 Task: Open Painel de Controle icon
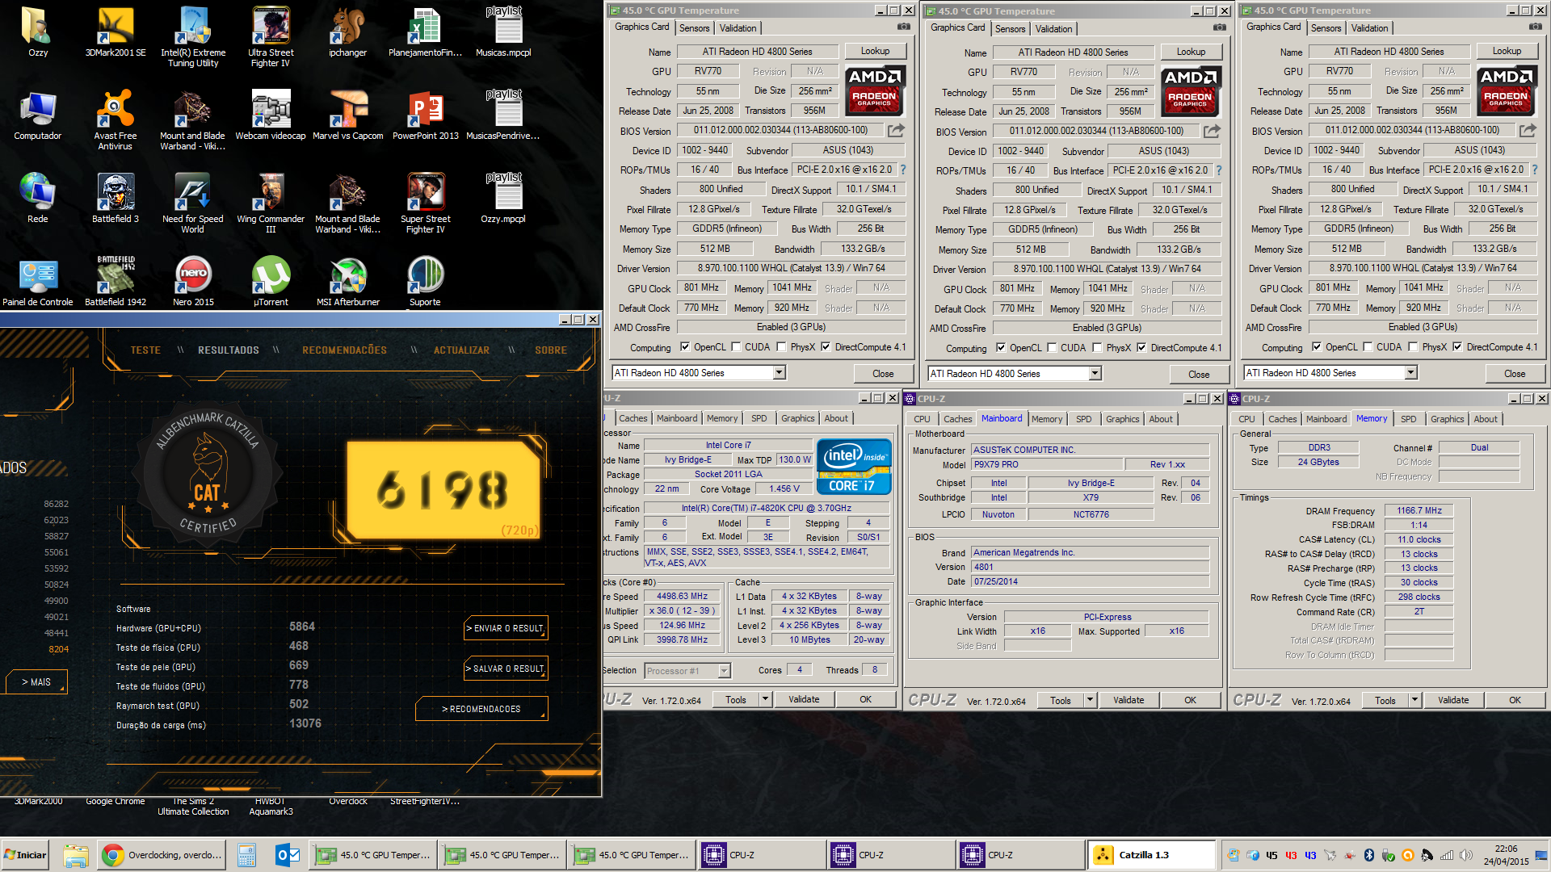pyautogui.click(x=38, y=282)
